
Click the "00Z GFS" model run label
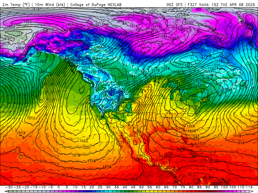tap(174, 5)
